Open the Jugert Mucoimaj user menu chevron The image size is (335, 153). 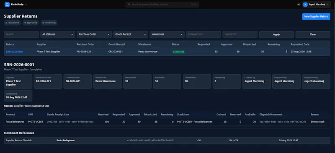pos(328,5)
